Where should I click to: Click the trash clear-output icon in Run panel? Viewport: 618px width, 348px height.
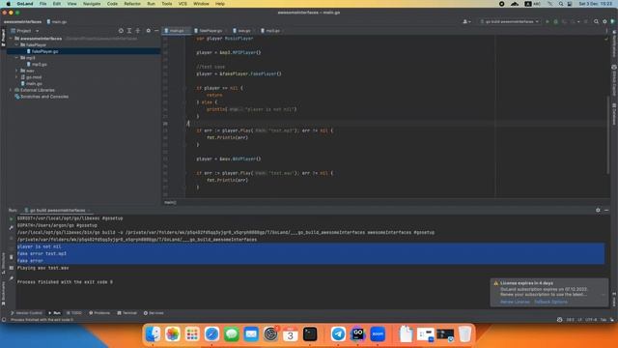pos(11,257)
